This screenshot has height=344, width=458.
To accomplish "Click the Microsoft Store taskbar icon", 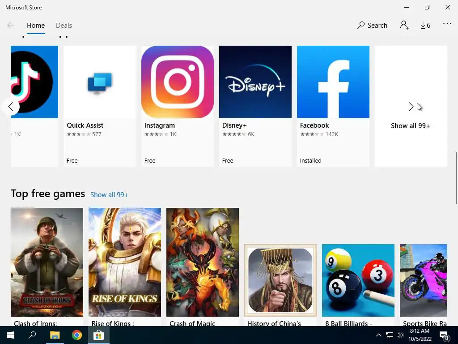I will click(x=99, y=335).
